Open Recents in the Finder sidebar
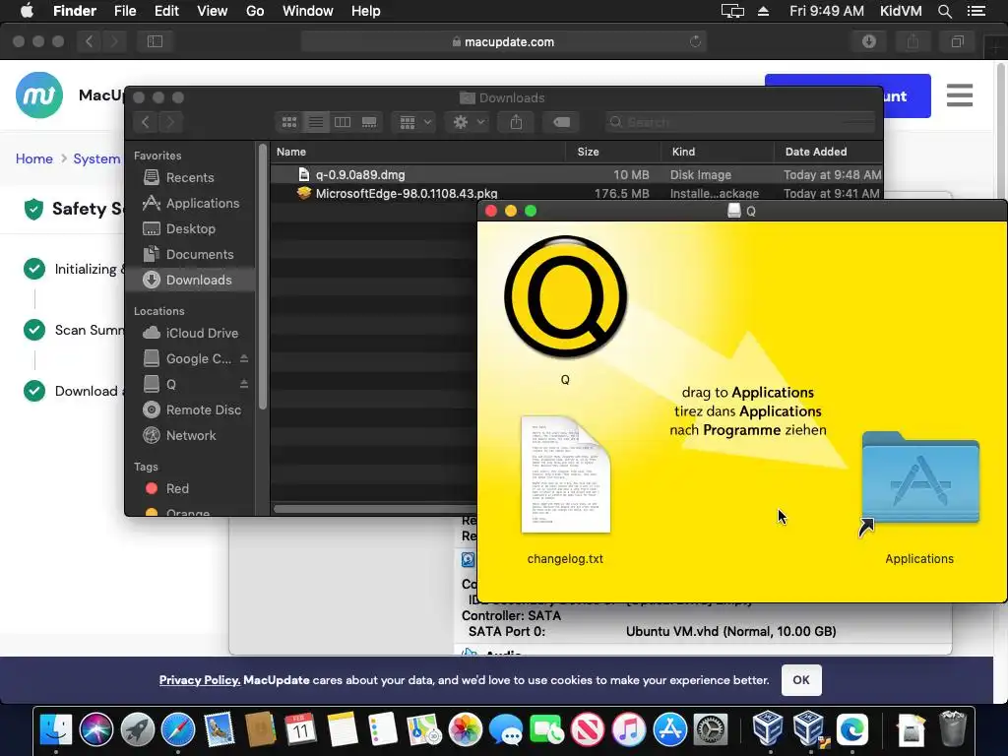The width and height of the screenshot is (1008, 756). (190, 177)
